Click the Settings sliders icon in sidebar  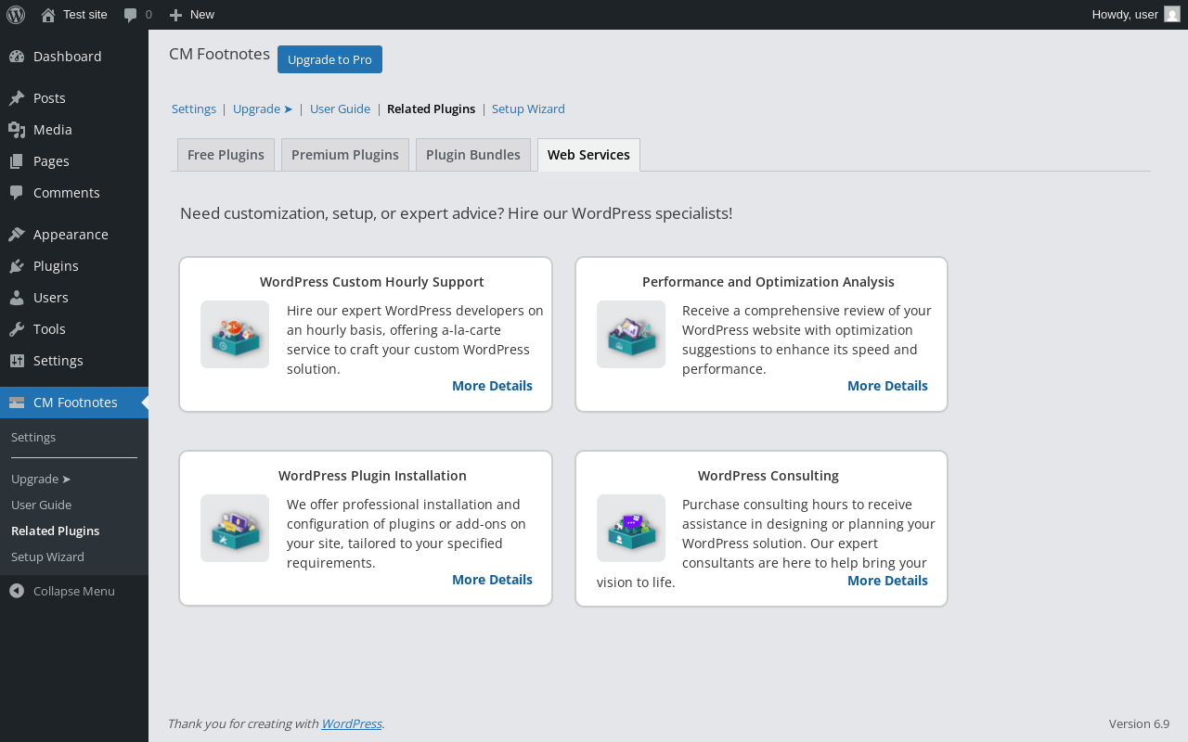click(x=17, y=361)
